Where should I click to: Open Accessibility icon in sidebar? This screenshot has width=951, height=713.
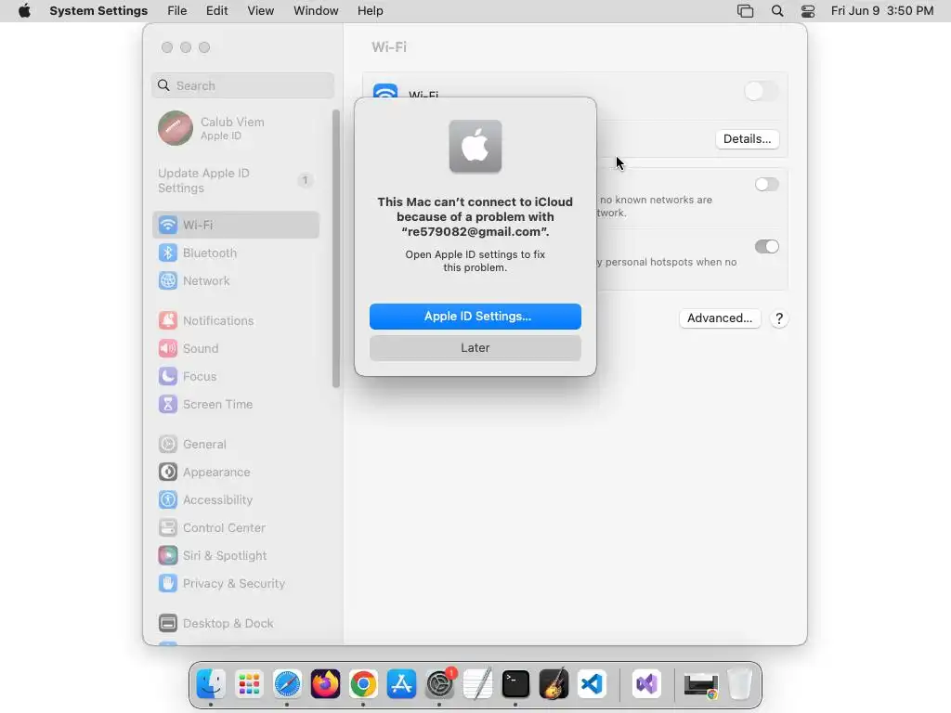click(x=168, y=500)
